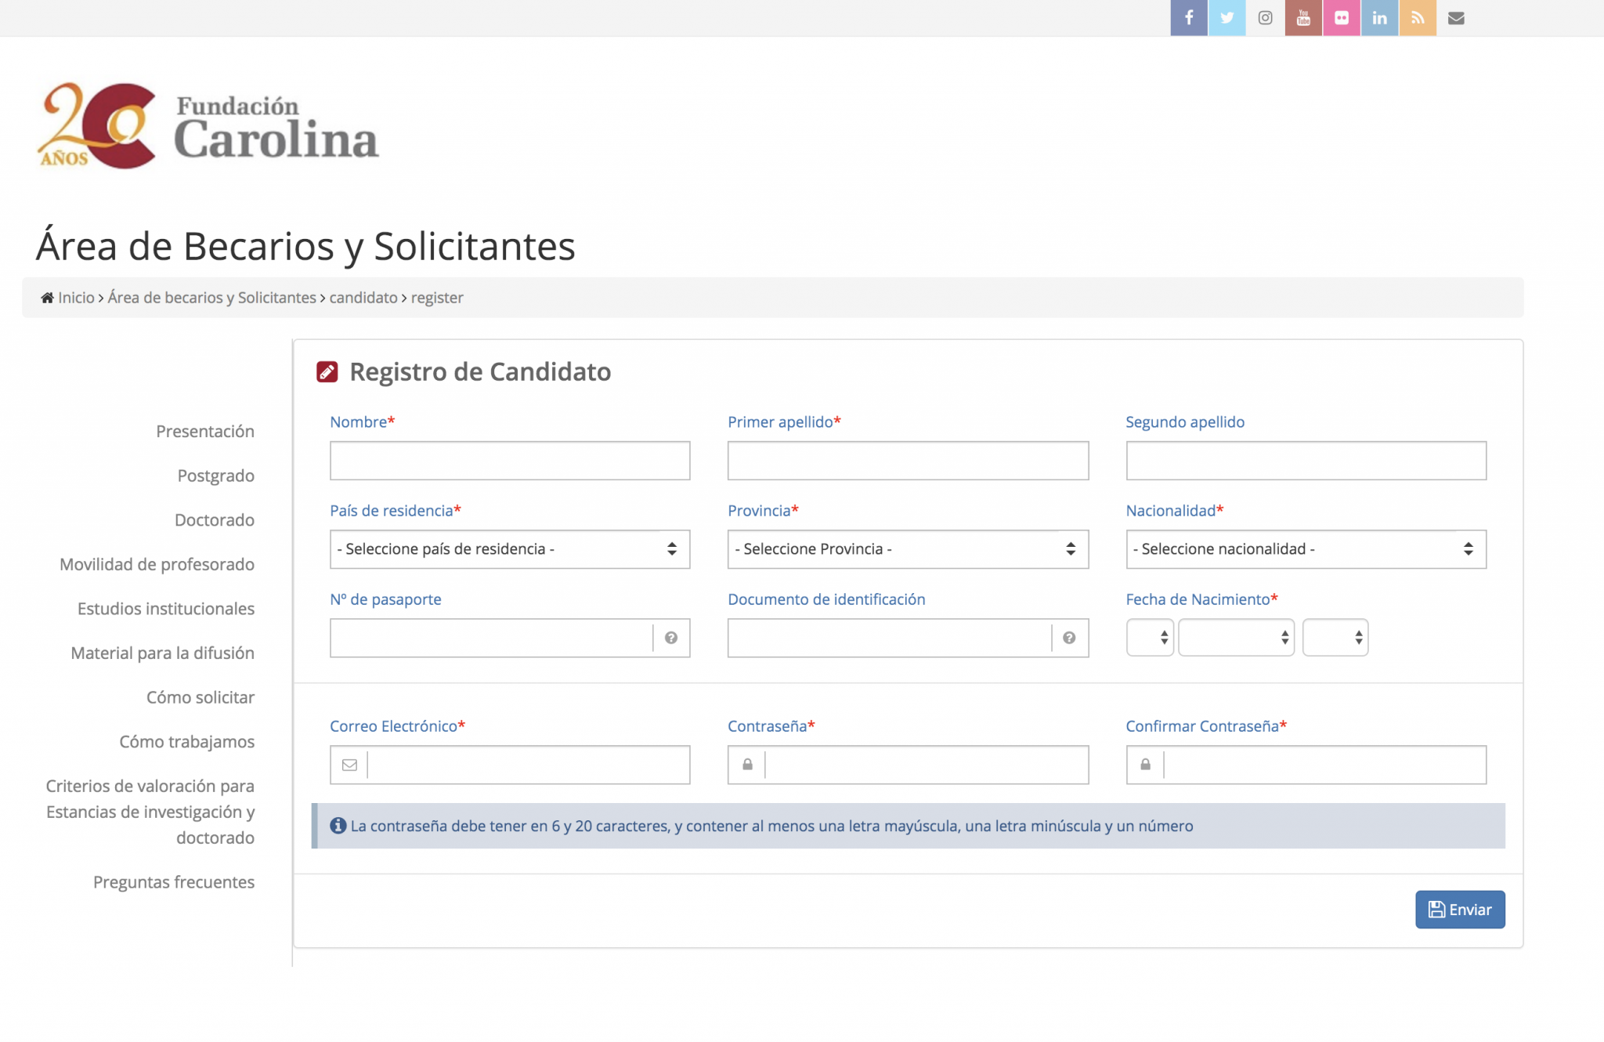Click the help icon next to Nº de pasaporte

pos(671,638)
